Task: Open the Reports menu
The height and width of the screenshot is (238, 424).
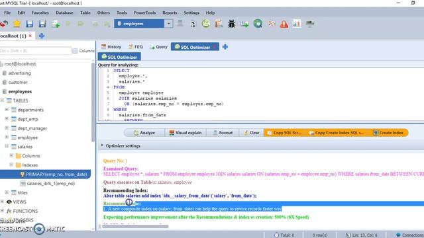Action: (x=170, y=13)
